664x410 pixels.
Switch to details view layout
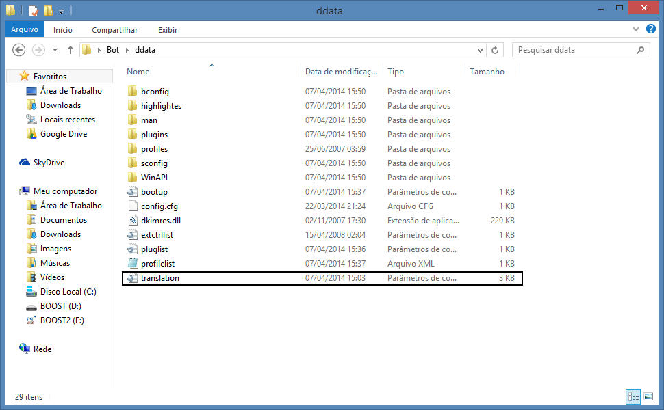(633, 396)
